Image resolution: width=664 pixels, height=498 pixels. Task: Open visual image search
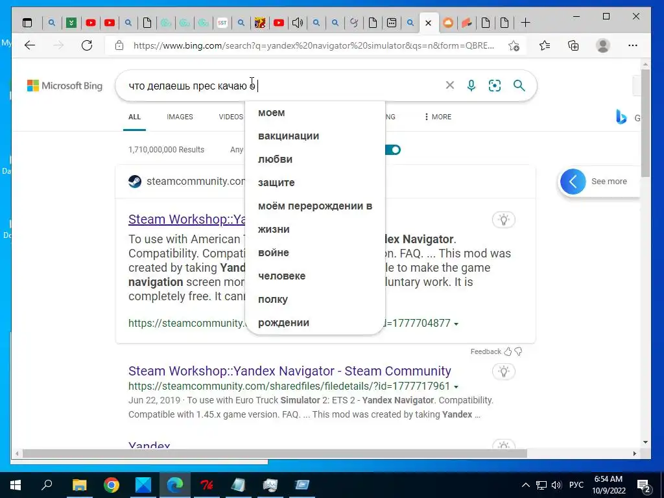tap(495, 86)
